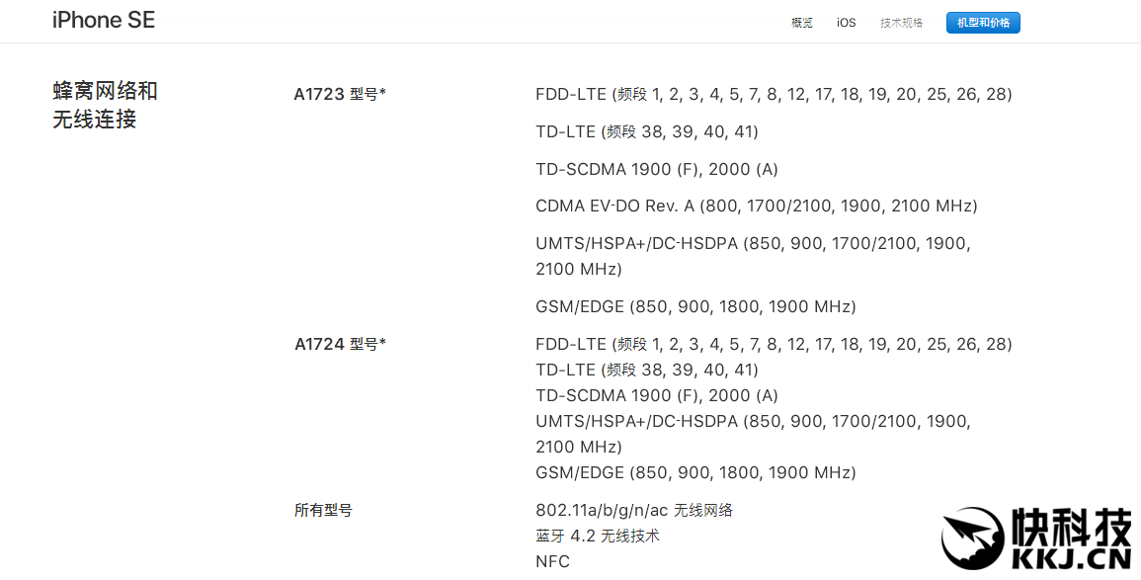Click the CDMA EV-DO Rev. A line
This screenshot has height=580, width=1141.
756,207
